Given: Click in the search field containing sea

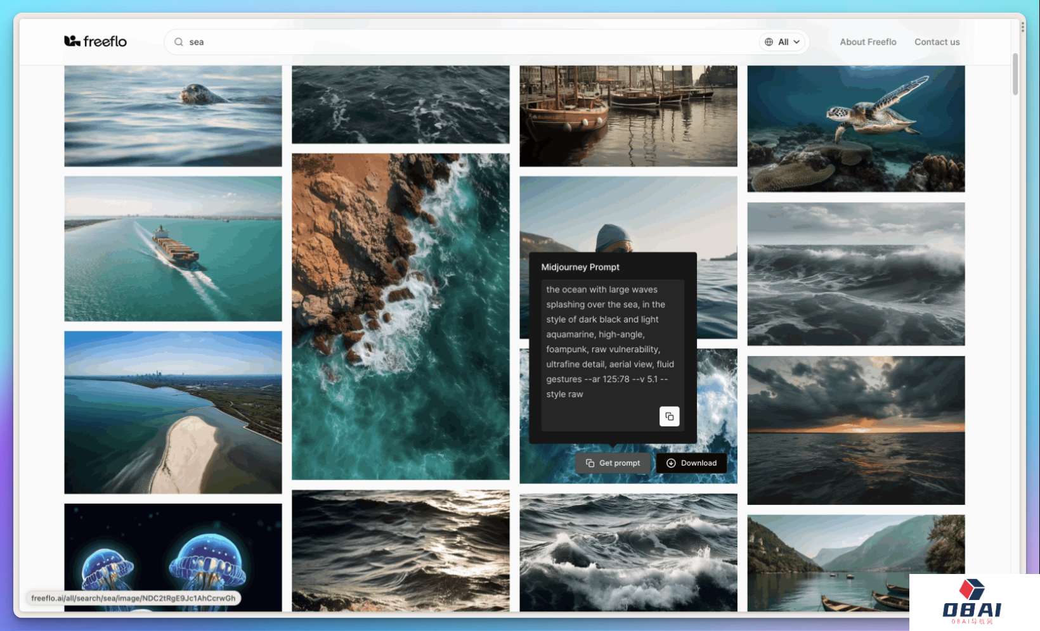Looking at the screenshot, I should click(444, 42).
